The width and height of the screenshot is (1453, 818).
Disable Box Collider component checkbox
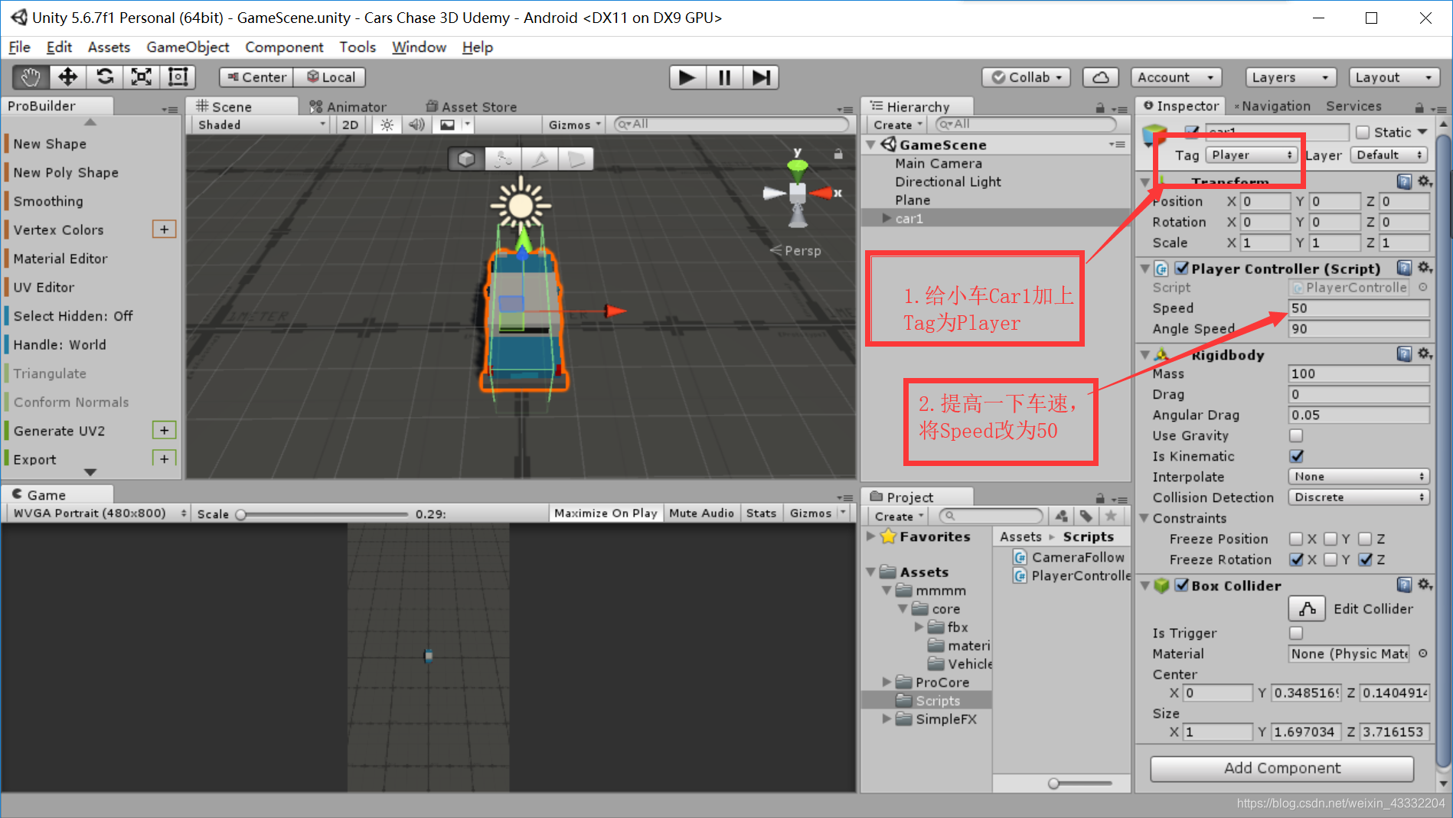(x=1182, y=585)
